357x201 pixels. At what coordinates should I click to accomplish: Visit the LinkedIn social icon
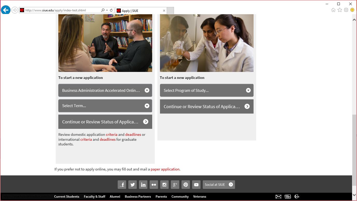click(143, 184)
